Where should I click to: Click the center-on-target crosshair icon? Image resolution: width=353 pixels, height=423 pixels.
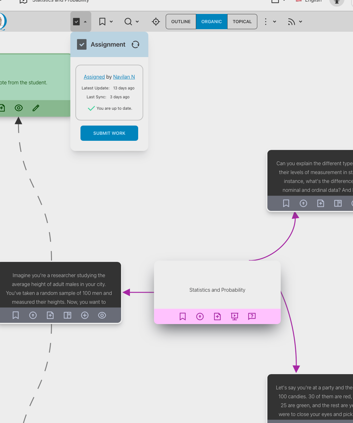[156, 22]
